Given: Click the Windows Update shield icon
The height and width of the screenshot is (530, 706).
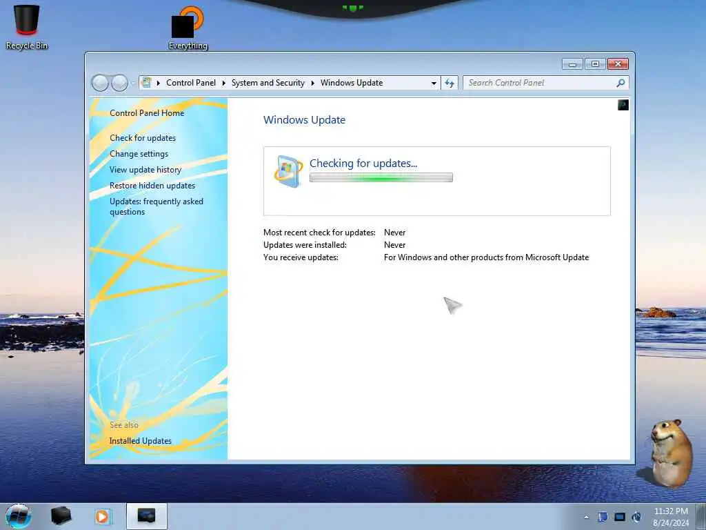Looking at the screenshot, I should pos(288,171).
